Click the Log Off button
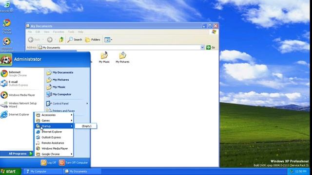This screenshot has height=175, width=312. tap(49, 163)
